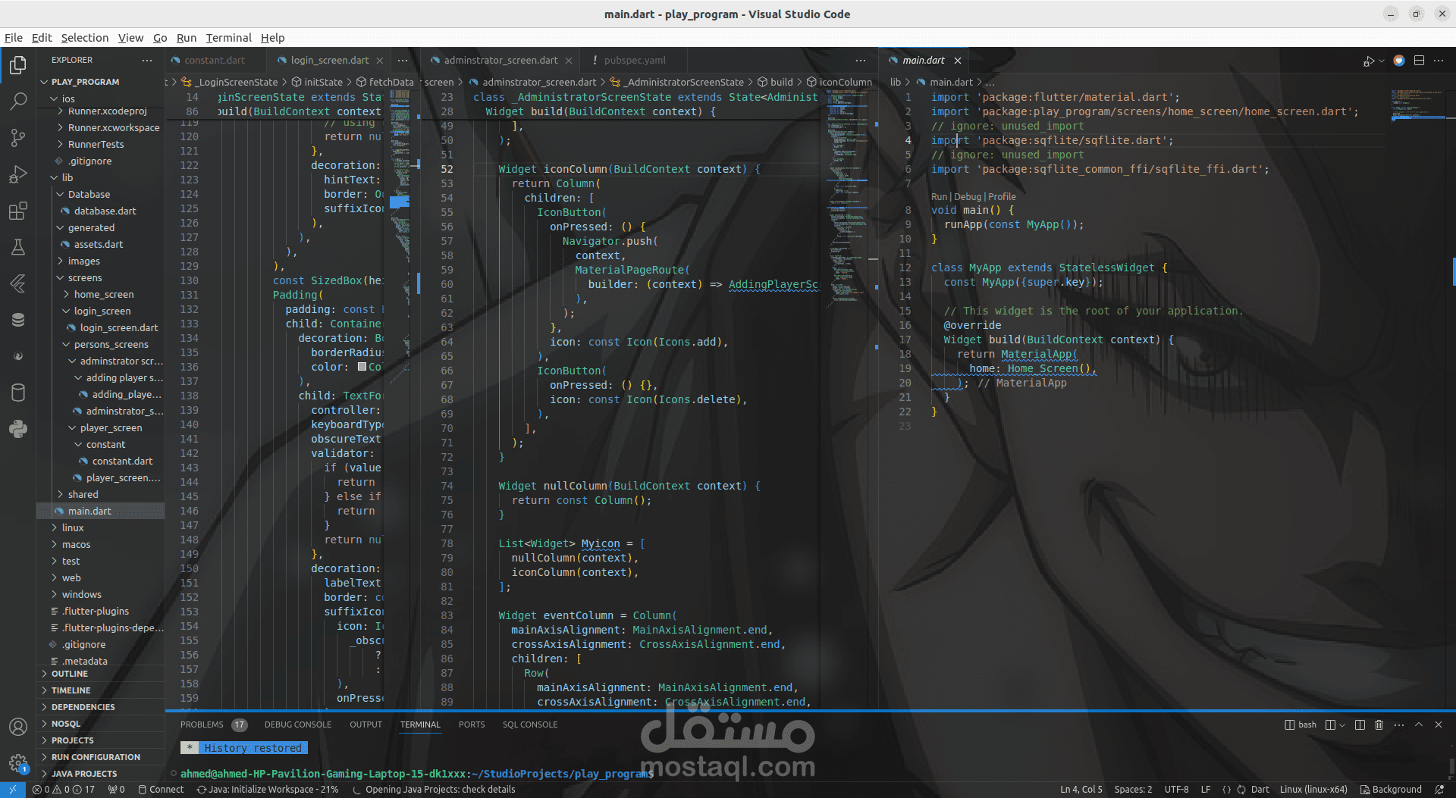This screenshot has height=798, width=1456.
Task: Click the curly braces icon in status bar
Action: click(1227, 790)
